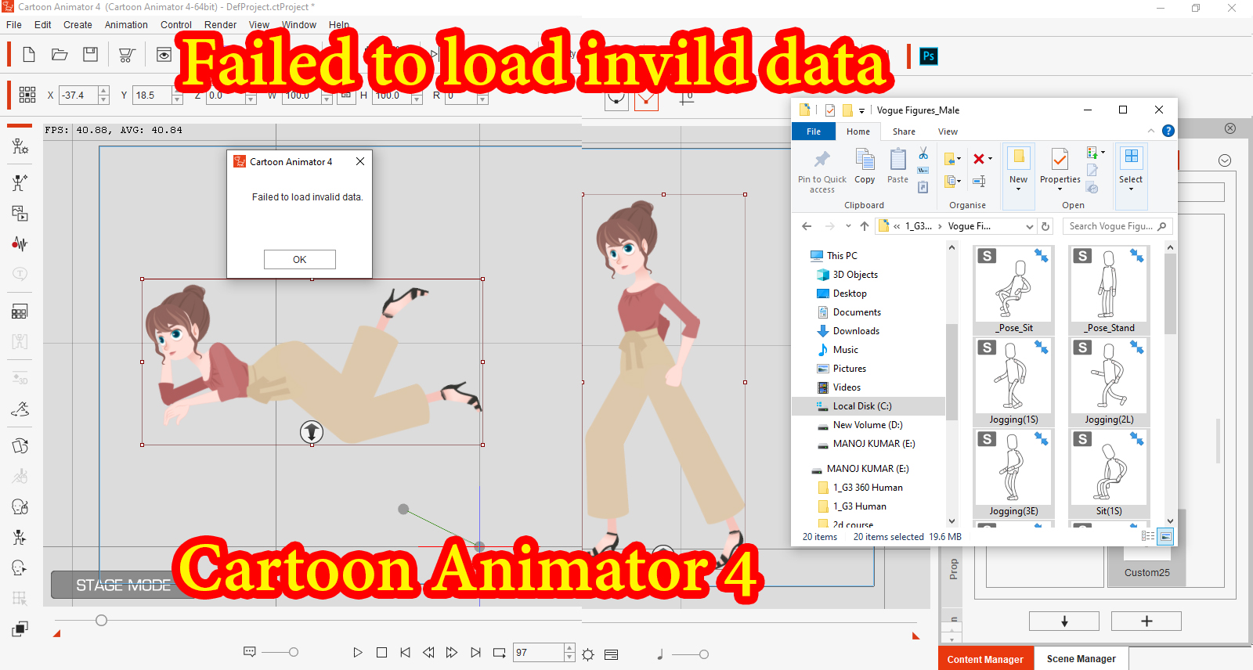Toggle loop playback
The image size is (1253, 670).
click(499, 652)
